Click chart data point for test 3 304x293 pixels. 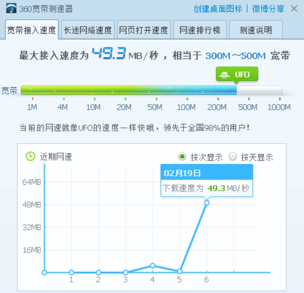click(x=125, y=272)
